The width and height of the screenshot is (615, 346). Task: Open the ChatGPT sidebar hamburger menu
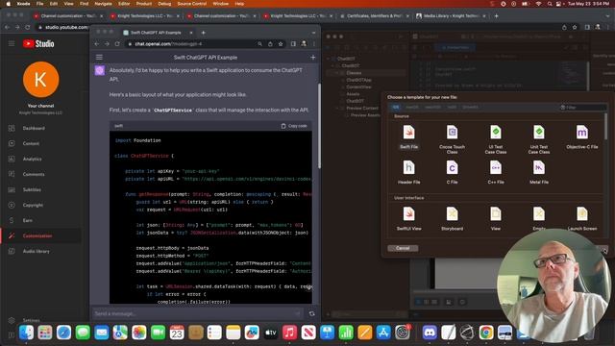[99, 58]
